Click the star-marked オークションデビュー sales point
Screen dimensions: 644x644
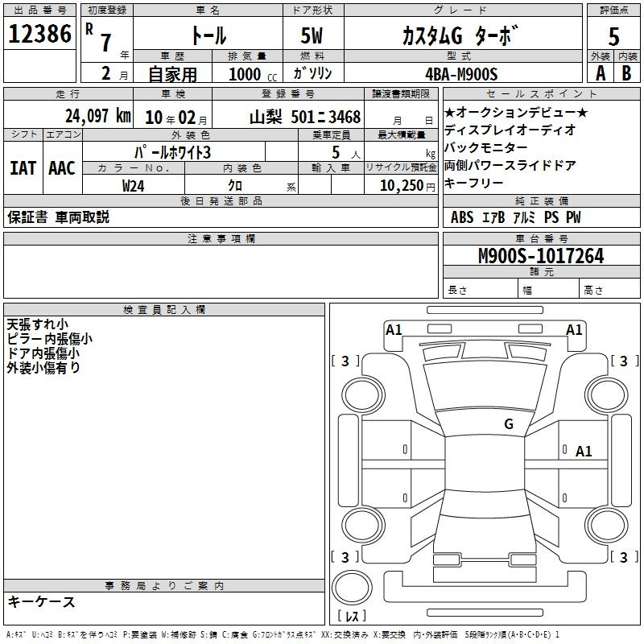[516, 112]
